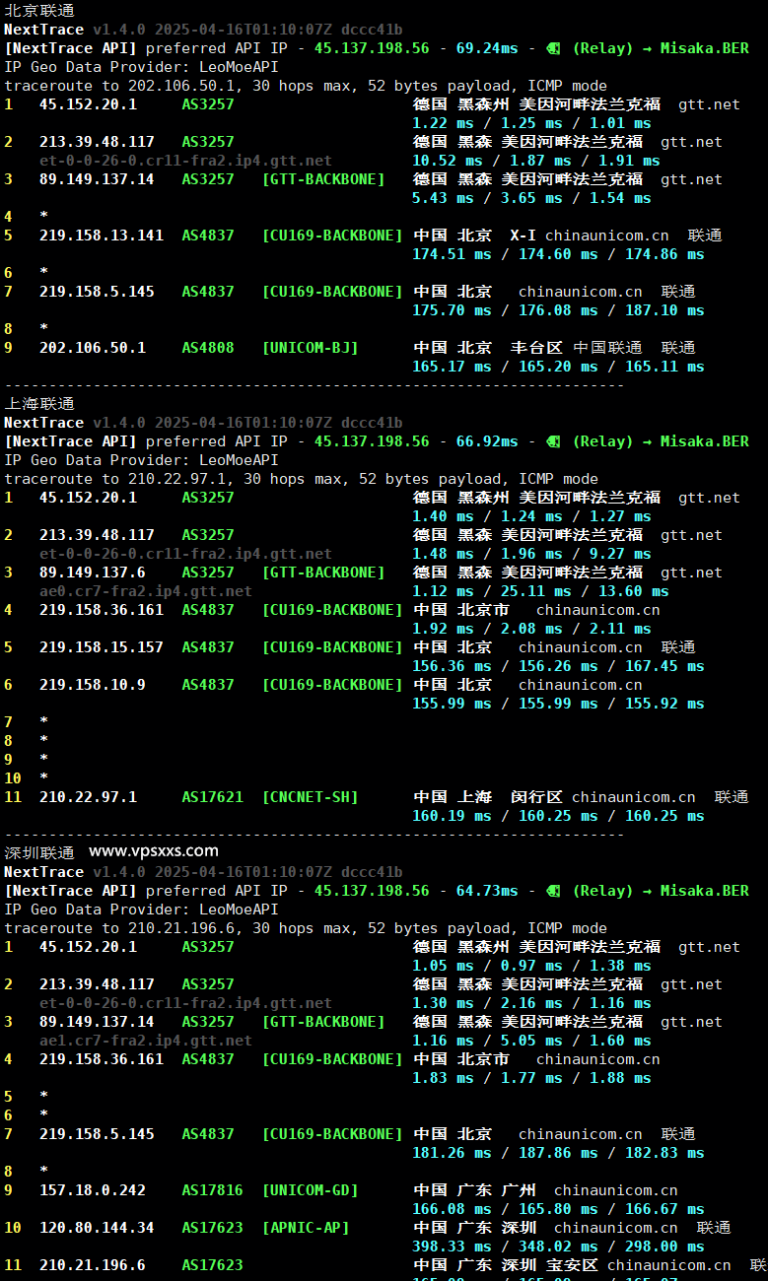Click the 广州 city text
The image size is (768, 1281).
pos(519,1190)
